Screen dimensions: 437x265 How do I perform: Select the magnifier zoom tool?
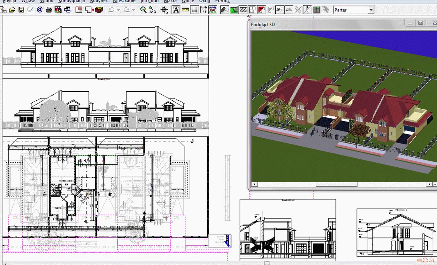coord(143,10)
